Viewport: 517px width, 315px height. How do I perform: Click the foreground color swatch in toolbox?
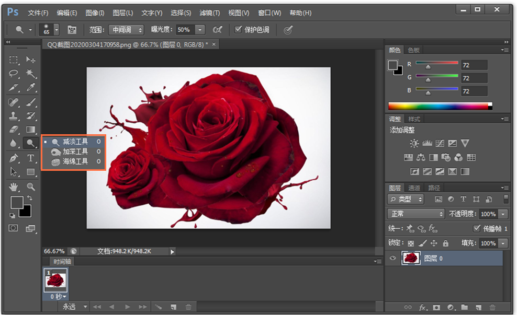[17, 203]
